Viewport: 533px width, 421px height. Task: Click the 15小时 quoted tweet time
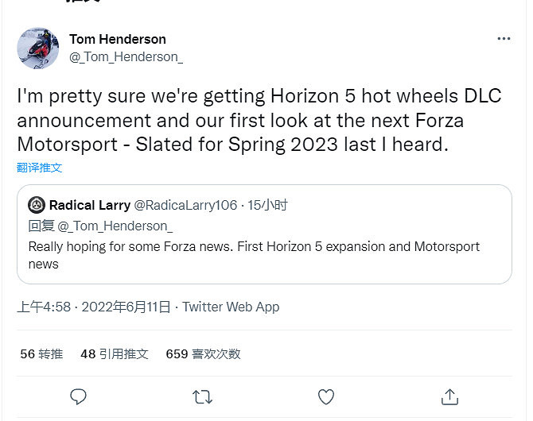coord(267,206)
